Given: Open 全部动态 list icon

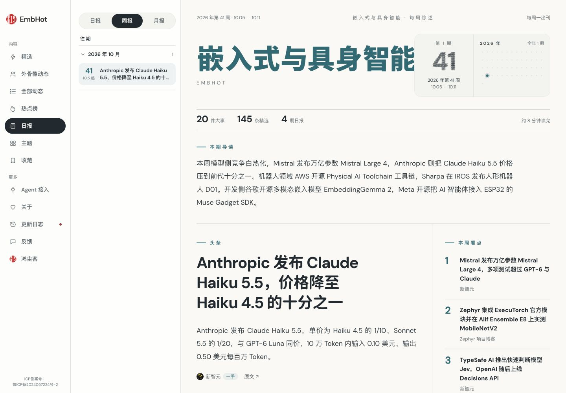Looking at the screenshot, I should 13,91.
